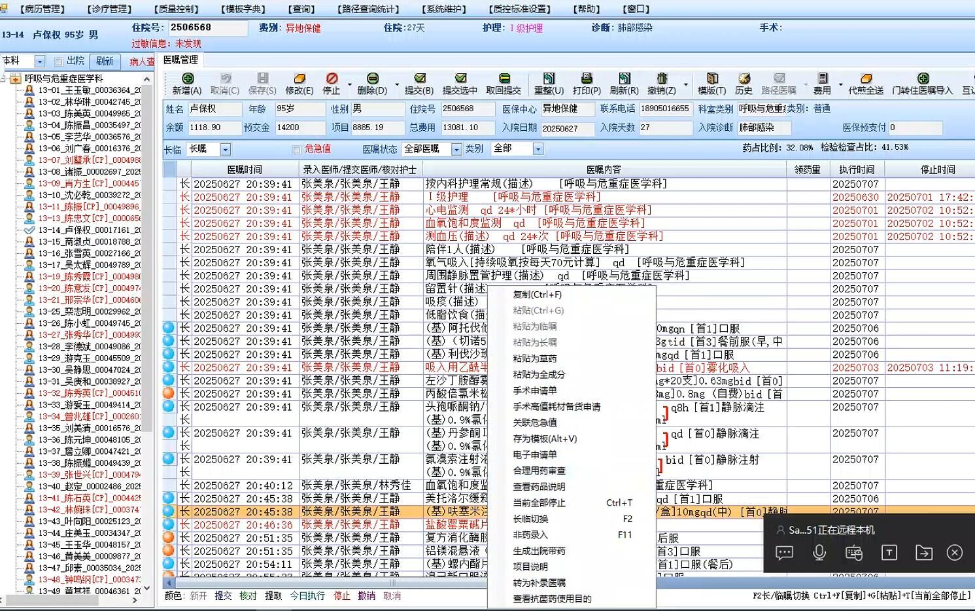975x611 pixels.
Task: Click the file transfer folder icon
Action: pyautogui.click(x=924, y=553)
